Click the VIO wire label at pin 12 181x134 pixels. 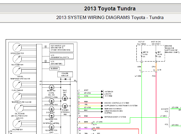click(x=86, y=128)
